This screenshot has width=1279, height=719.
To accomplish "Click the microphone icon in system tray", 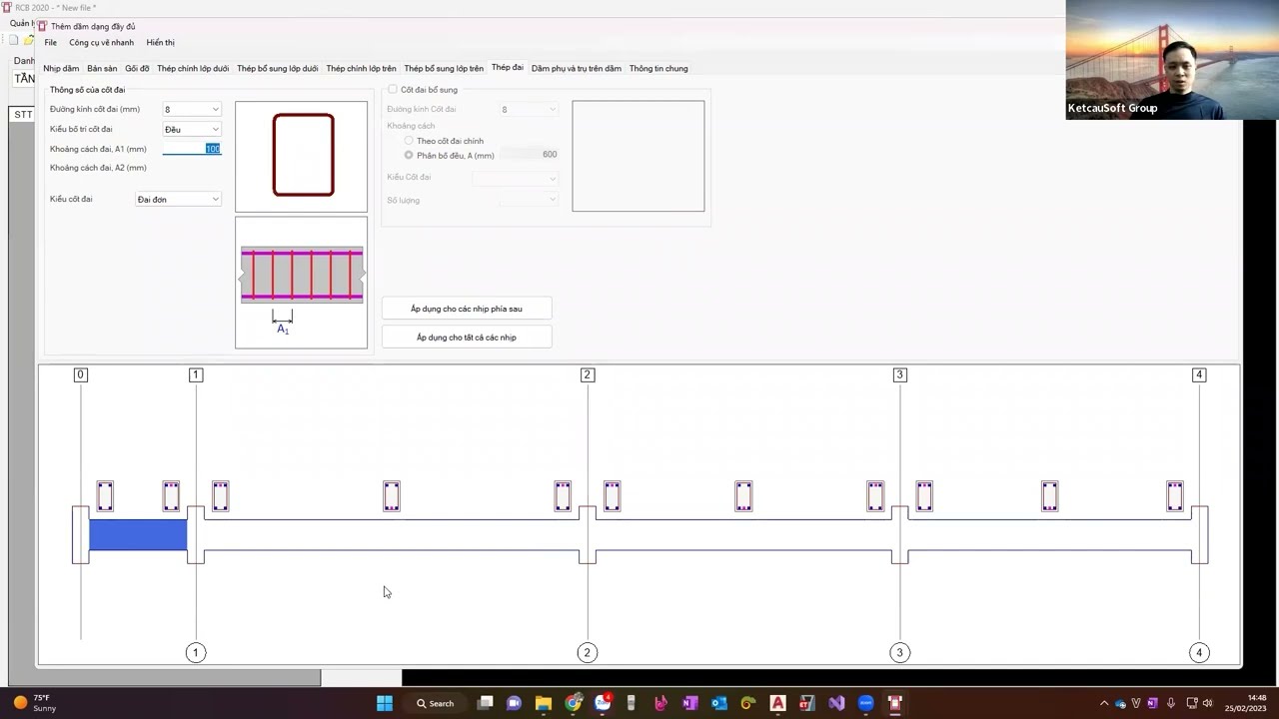I will pyautogui.click(x=1170, y=703).
